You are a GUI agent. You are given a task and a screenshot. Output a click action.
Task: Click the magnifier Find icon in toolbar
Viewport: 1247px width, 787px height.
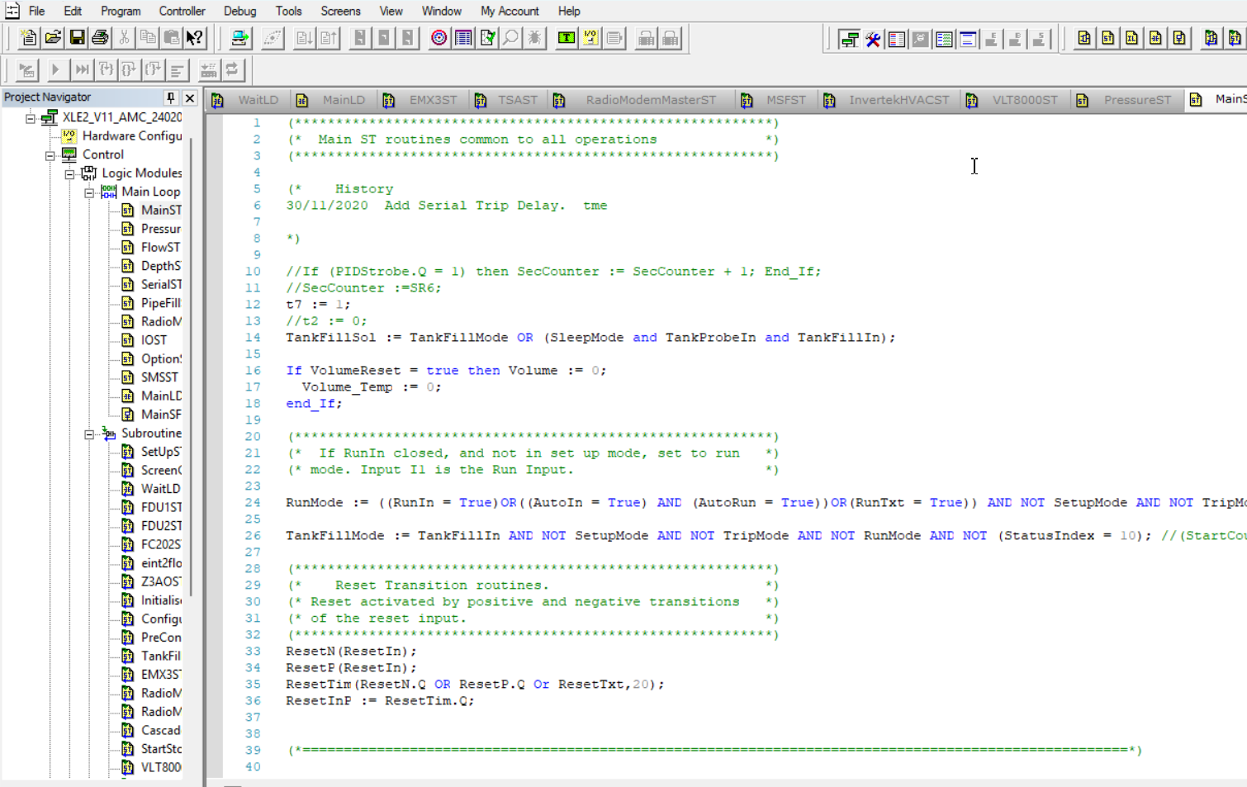click(511, 38)
